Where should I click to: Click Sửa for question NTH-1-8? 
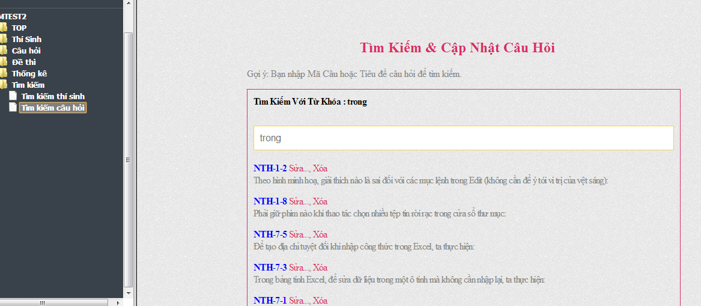299,201
